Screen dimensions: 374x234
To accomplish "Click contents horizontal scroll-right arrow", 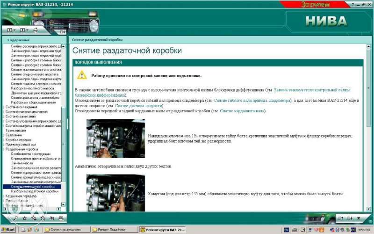I will 59,209.
